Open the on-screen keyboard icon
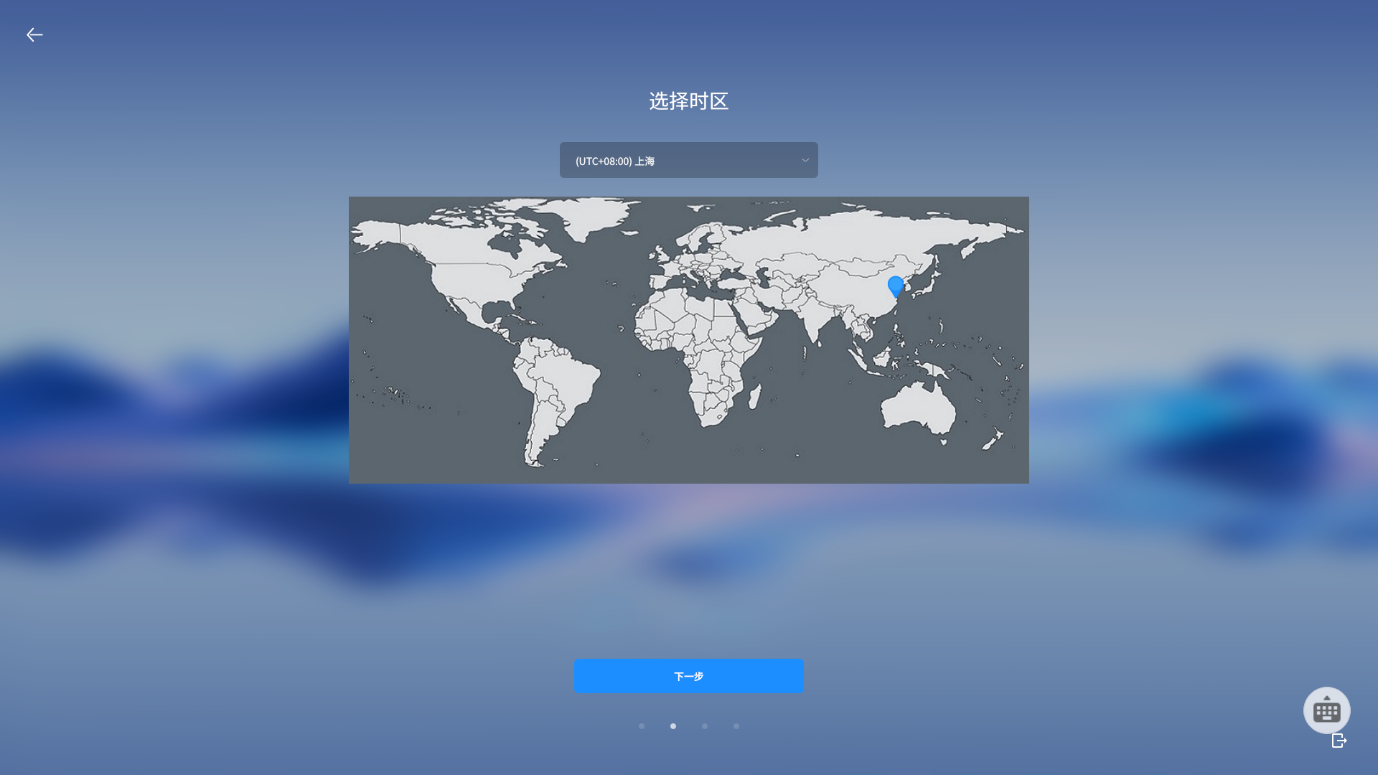 point(1326,710)
